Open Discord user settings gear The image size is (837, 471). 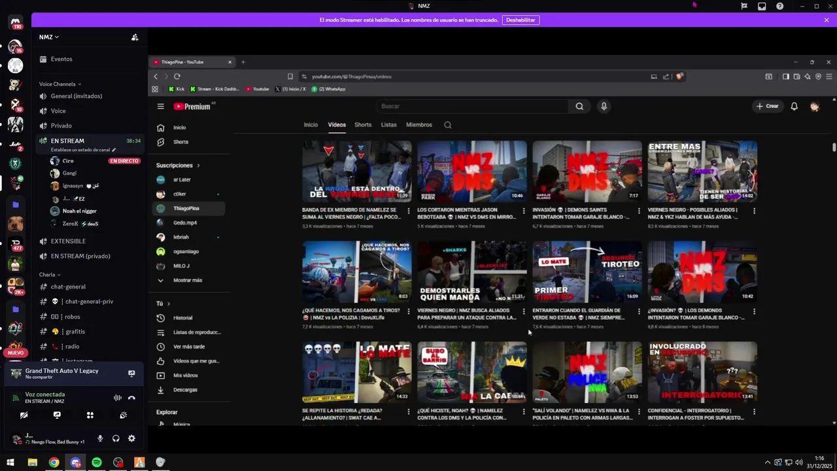[131, 438]
